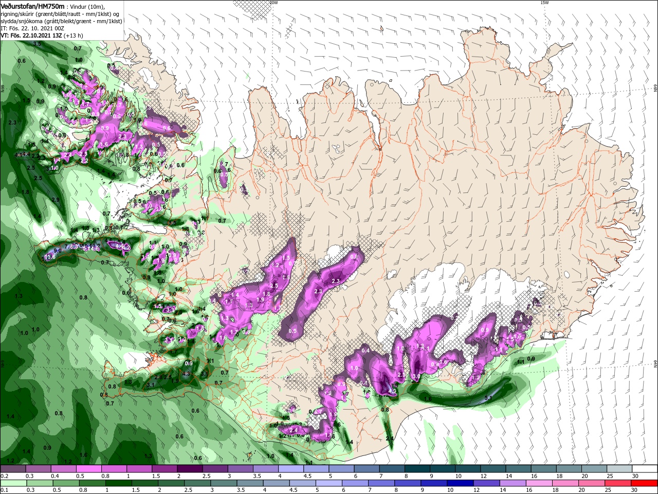The image size is (658, 494).
Task: Click the '9.0' precipitation value on the western peninsula
Action: pyautogui.click(x=58, y=251)
